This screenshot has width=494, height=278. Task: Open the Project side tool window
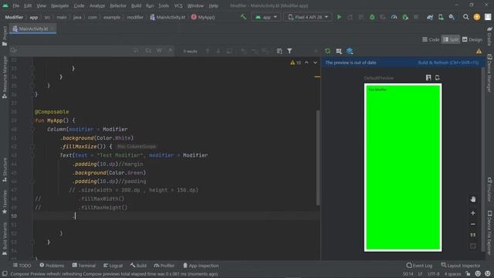[x=5, y=36]
